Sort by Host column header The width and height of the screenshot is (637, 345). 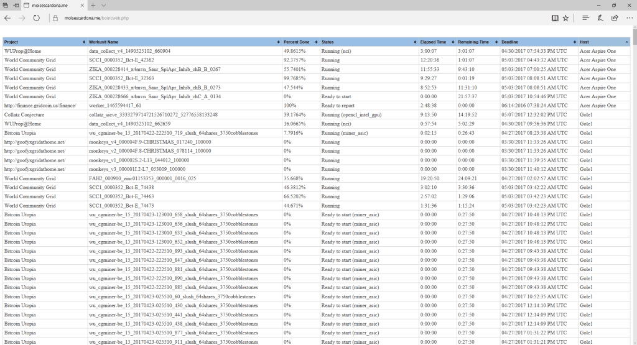point(604,42)
